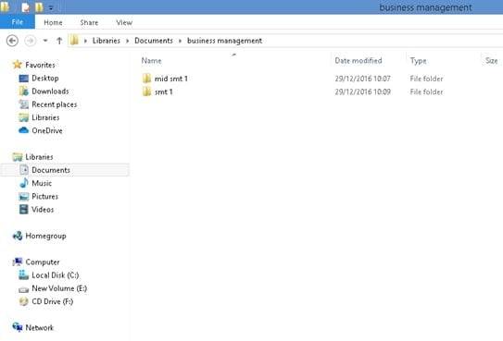This screenshot has height=341, width=503.
Task: Click date 29/12/2016 10:09 cell
Action: pyautogui.click(x=362, y=91)
